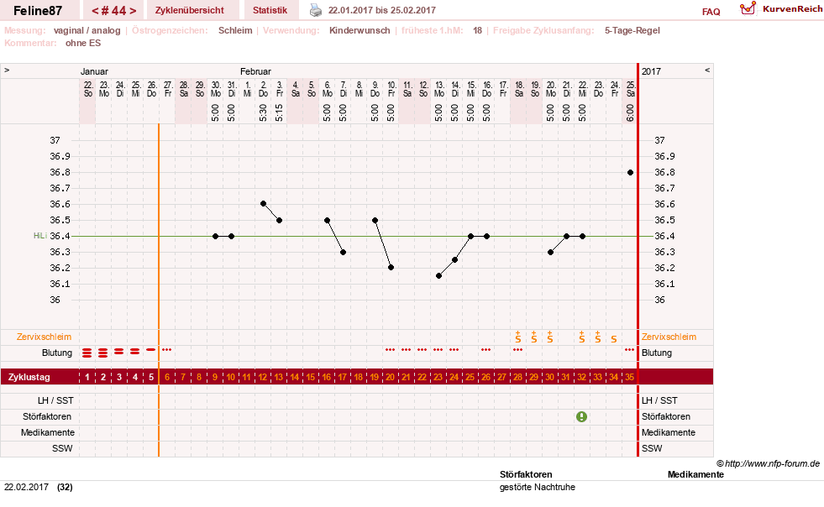Click spotting dots on 18 February
The width and height of the screenshot is (824, 507).
click(x=517, y=349)
